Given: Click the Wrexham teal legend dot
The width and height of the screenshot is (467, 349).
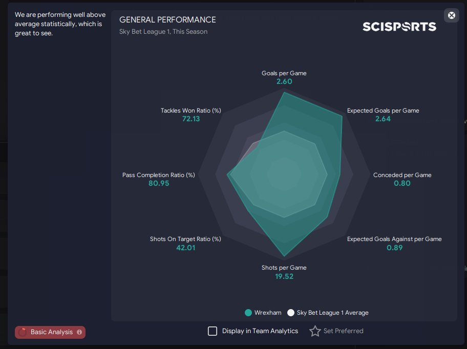Looking at the screenshot, I should pos(248,313).
